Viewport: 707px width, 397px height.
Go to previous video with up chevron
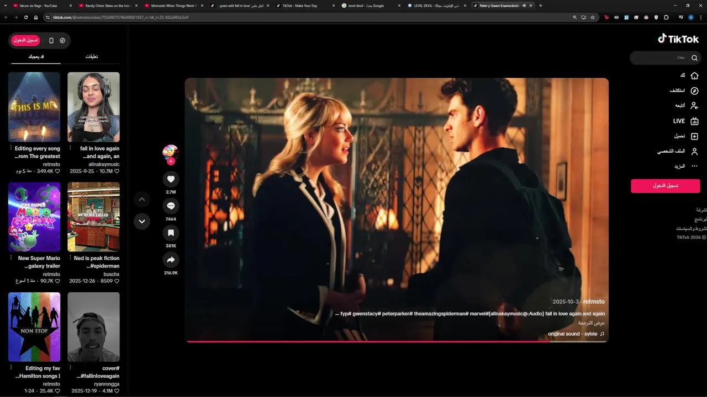[x=142, y=199]
